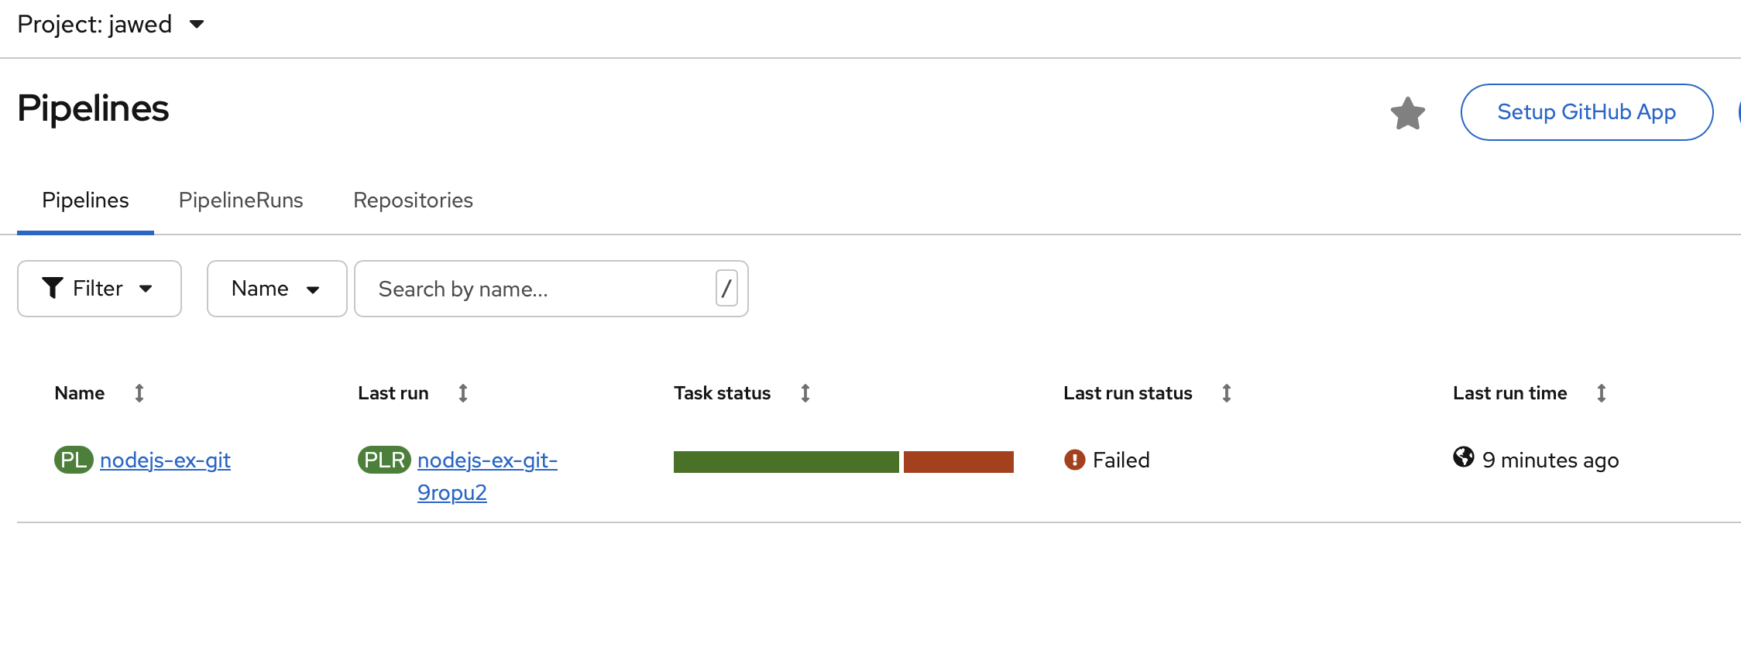Switch to the PipelineRuns tab

pyautogui.click(x=241, y=200)
